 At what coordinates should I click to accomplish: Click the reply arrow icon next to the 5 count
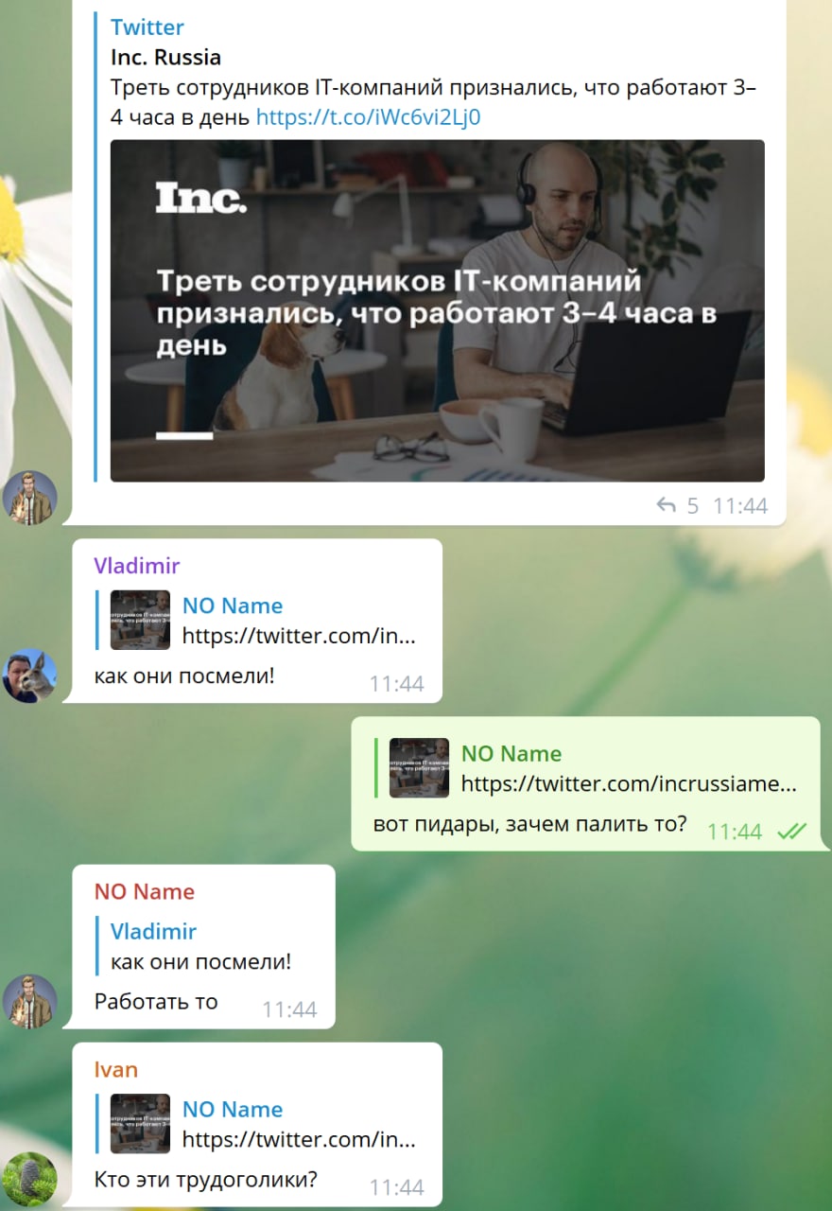point(667,506)
